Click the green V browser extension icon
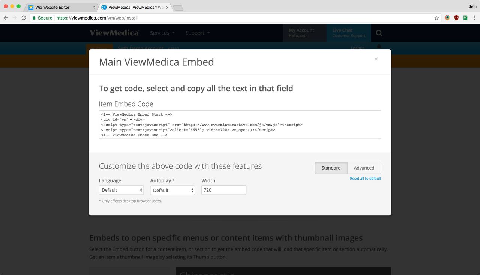 (465, 18)
